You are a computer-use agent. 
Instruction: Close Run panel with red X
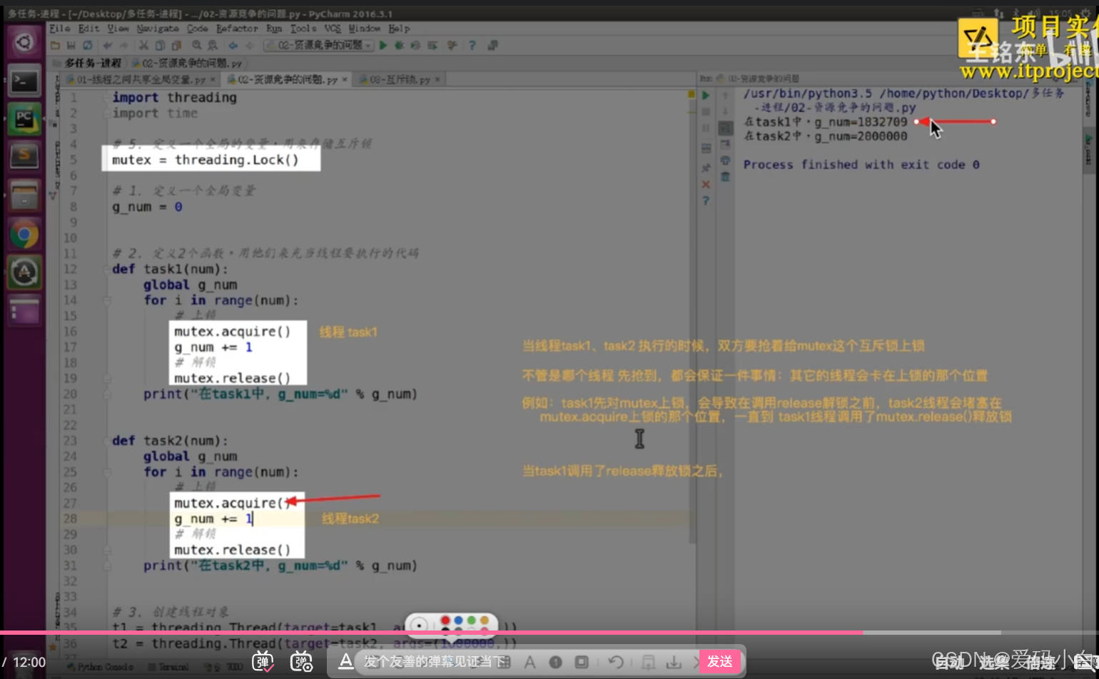[x=706, y=185]
